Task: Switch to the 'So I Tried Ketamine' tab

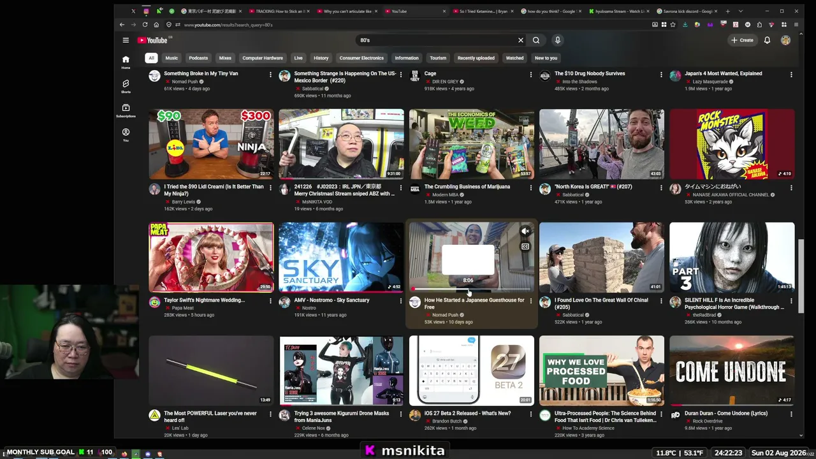Action: point(484,11)
